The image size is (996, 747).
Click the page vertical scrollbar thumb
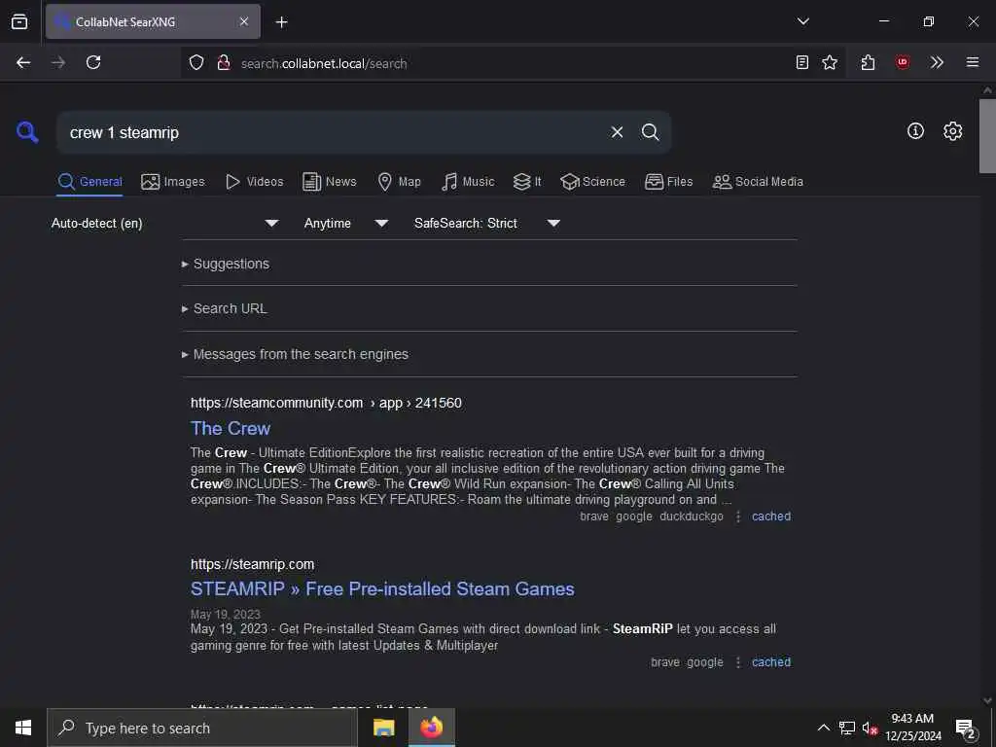click(x=987, y=136)
